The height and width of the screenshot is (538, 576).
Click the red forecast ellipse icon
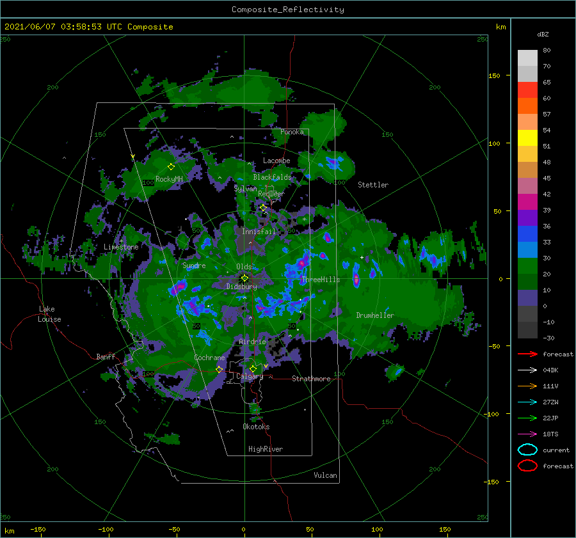pos(527,466)
